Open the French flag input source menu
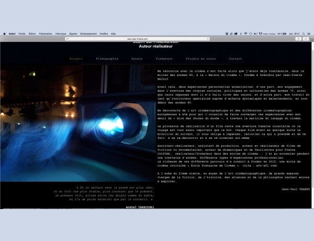Image resolution: width=314 pixels, height=241 pixels. (x=260, y=34)
